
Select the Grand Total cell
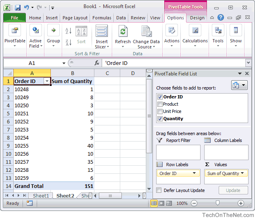coord(32,186)
